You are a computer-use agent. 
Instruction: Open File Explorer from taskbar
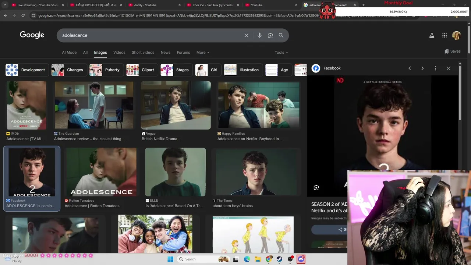click(x=258, y=259)
